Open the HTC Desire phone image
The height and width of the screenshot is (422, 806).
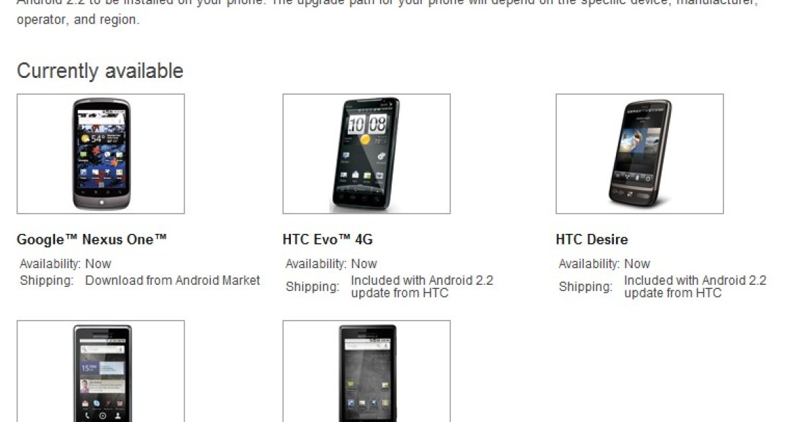639,154
